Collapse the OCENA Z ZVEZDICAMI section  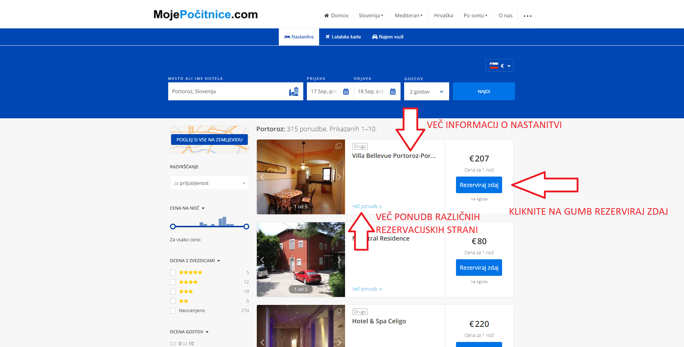click(195, 261)
